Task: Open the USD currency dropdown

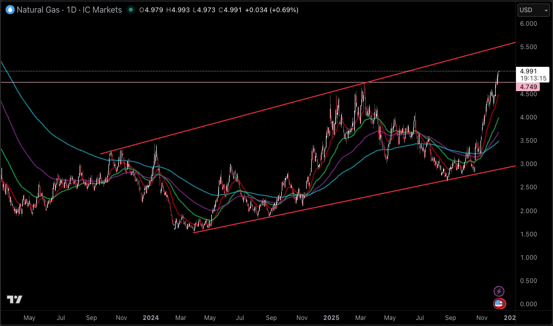Action: [x=533, y=10]
